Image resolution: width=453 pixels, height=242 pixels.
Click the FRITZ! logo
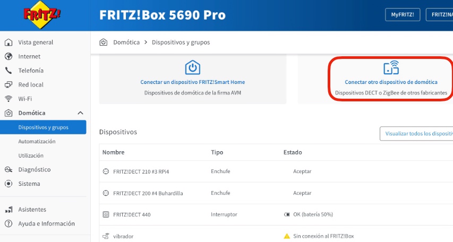[42, 15]
